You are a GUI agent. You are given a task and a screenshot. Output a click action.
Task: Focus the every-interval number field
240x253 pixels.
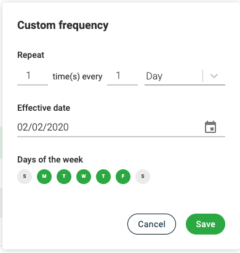coord(122,76)
